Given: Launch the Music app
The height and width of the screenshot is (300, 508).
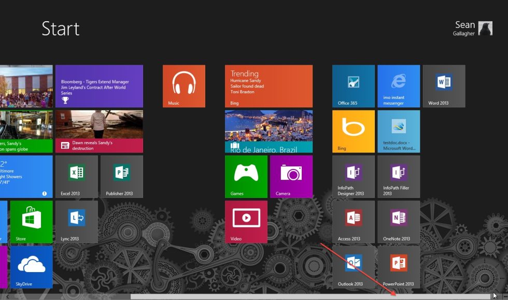Looking at the screenshot, I should pyautogui.click(x=184, y=86).
